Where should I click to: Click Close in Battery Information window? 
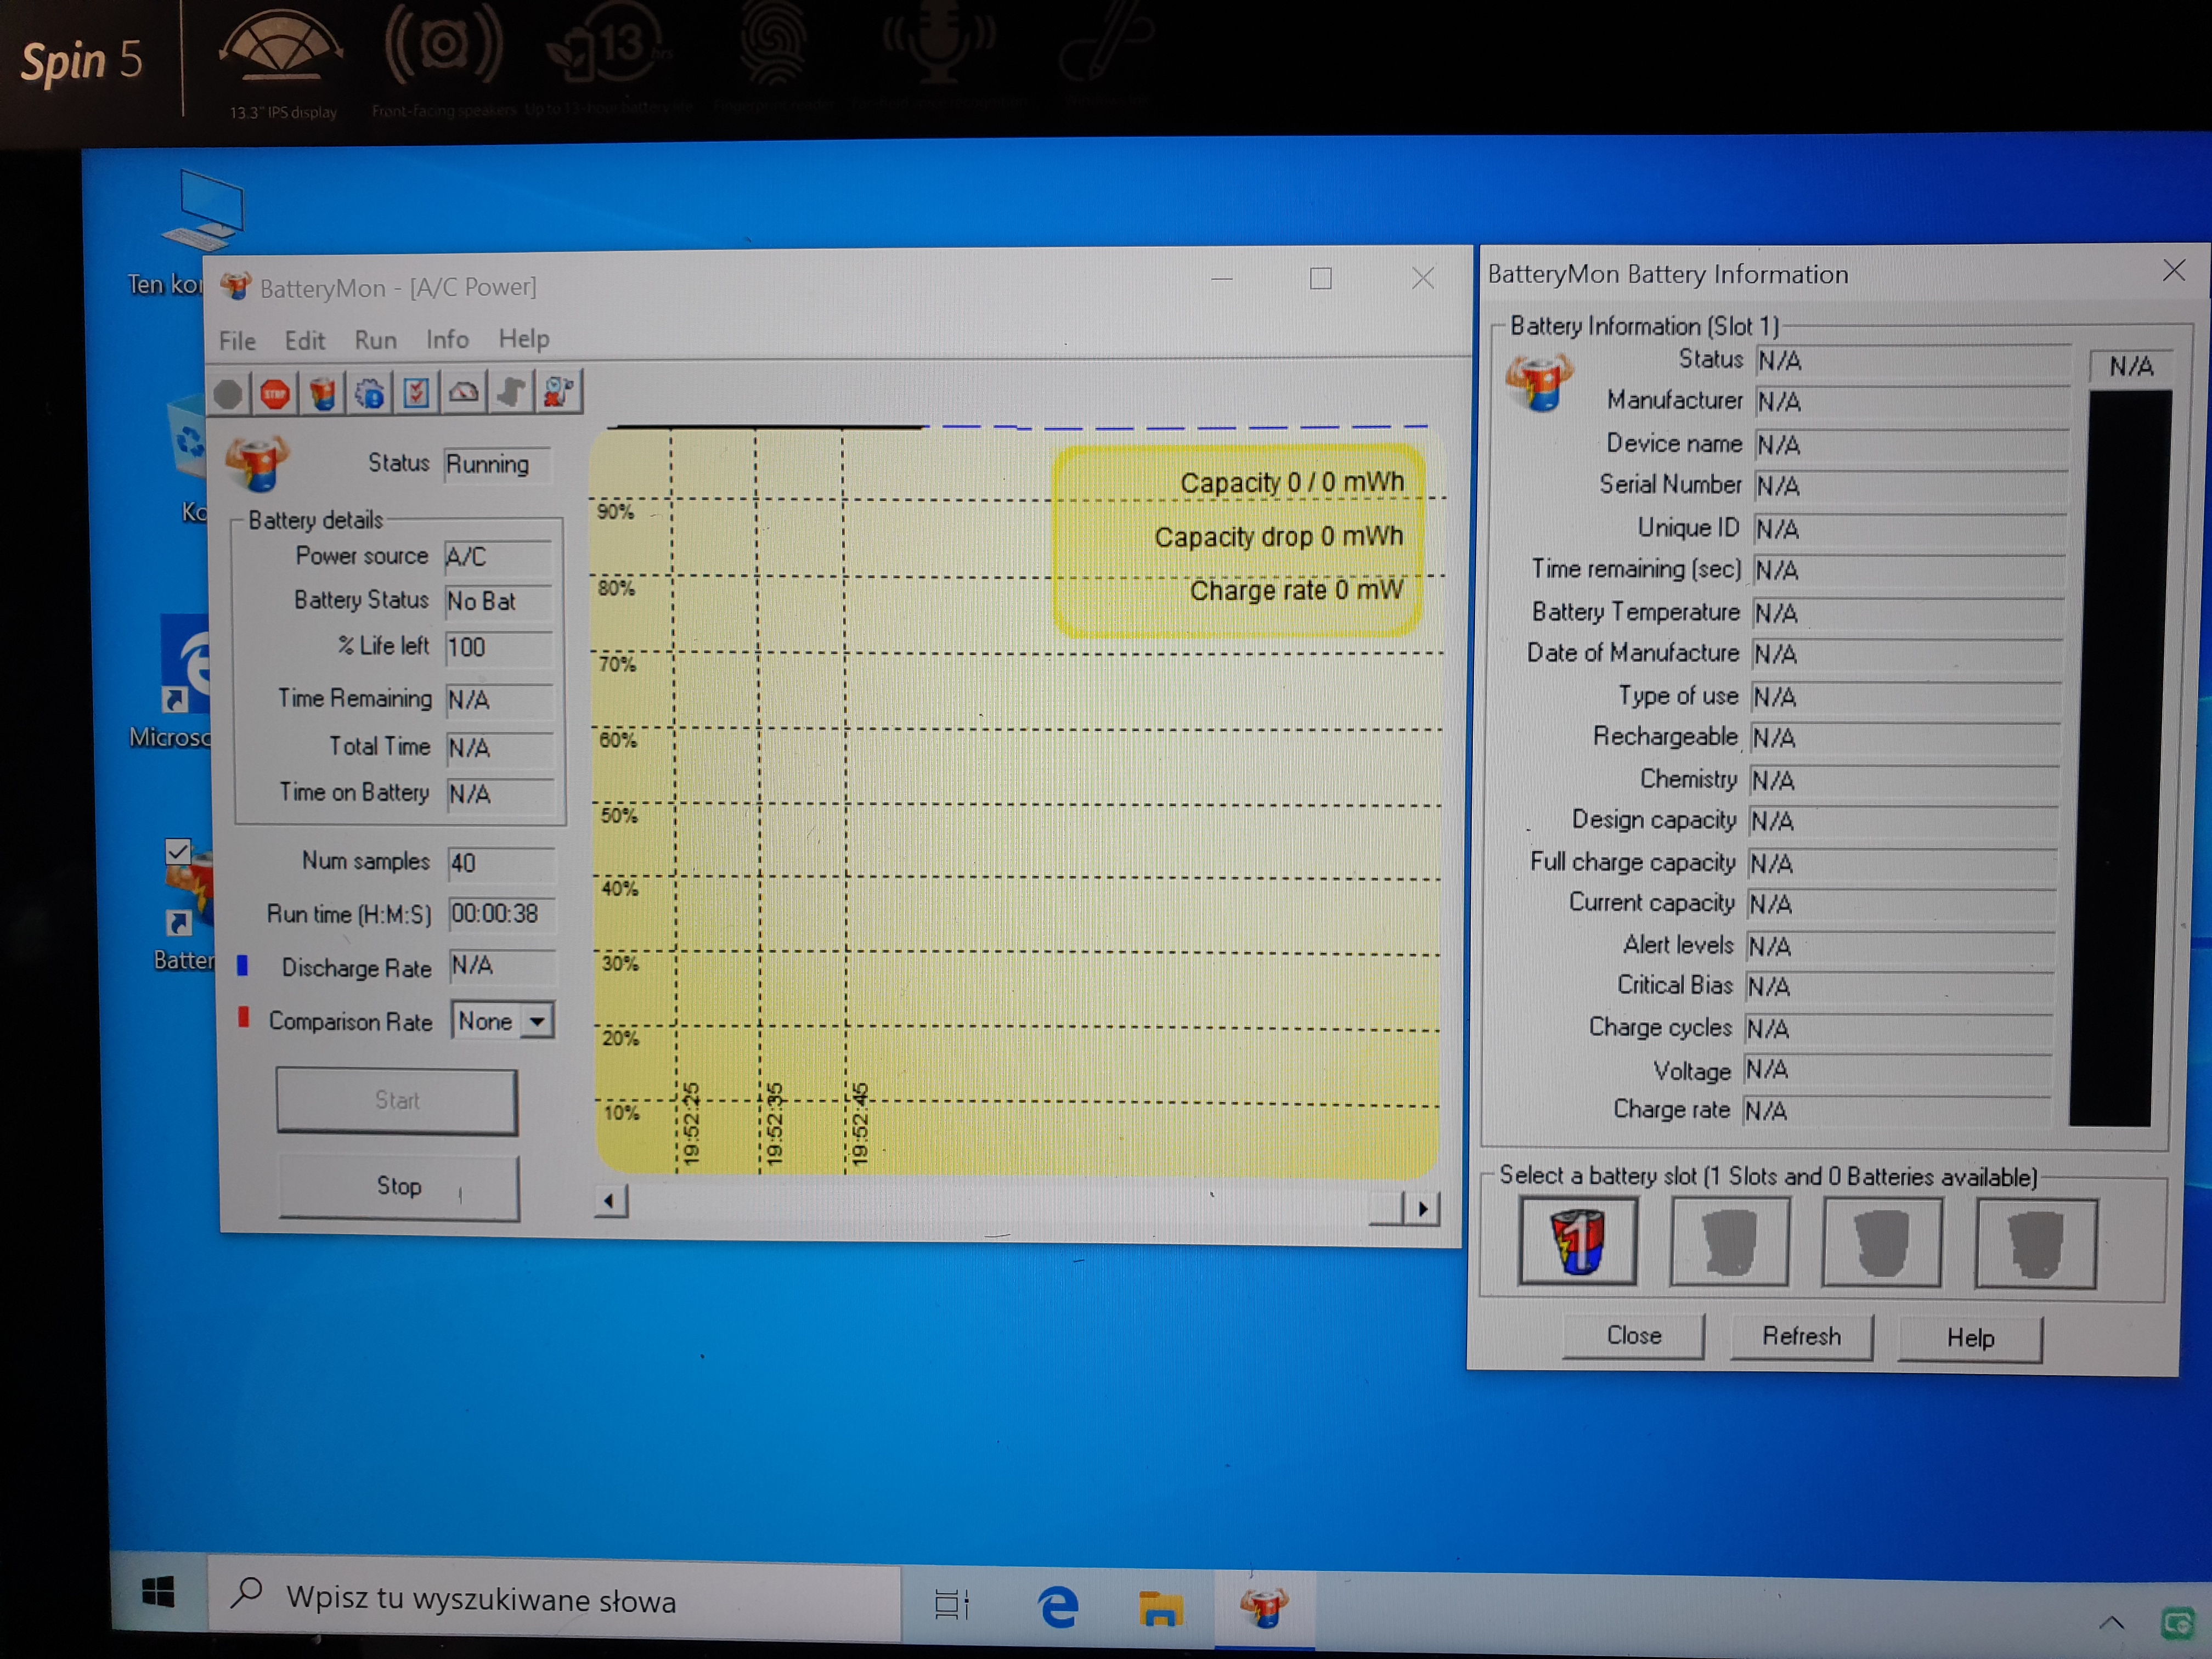[1634, 1336]
